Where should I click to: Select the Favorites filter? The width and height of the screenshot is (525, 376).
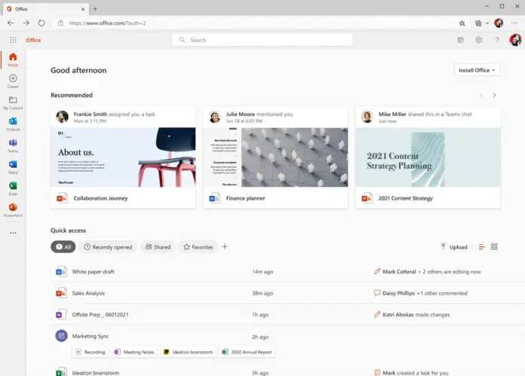coord(198,247)
